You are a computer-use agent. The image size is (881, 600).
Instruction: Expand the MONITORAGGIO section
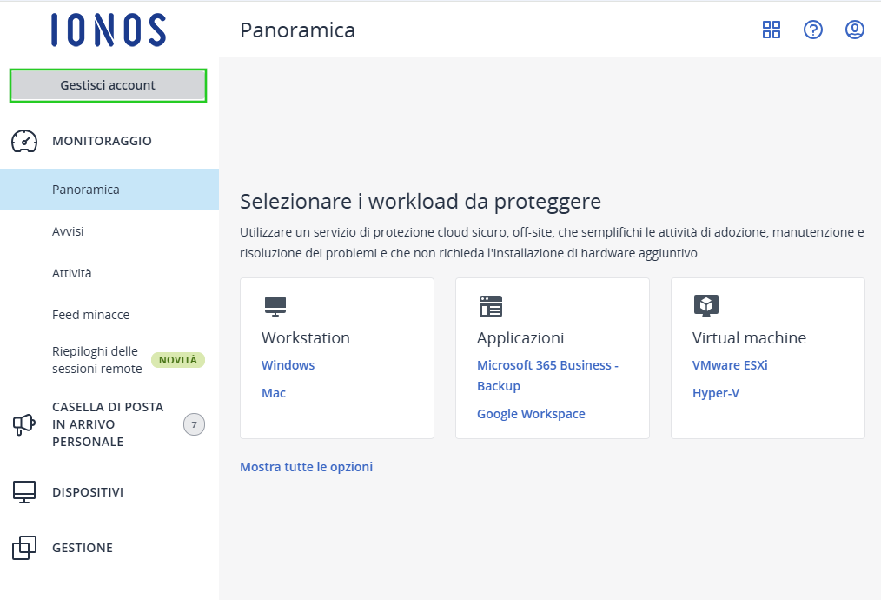point(102,141)
